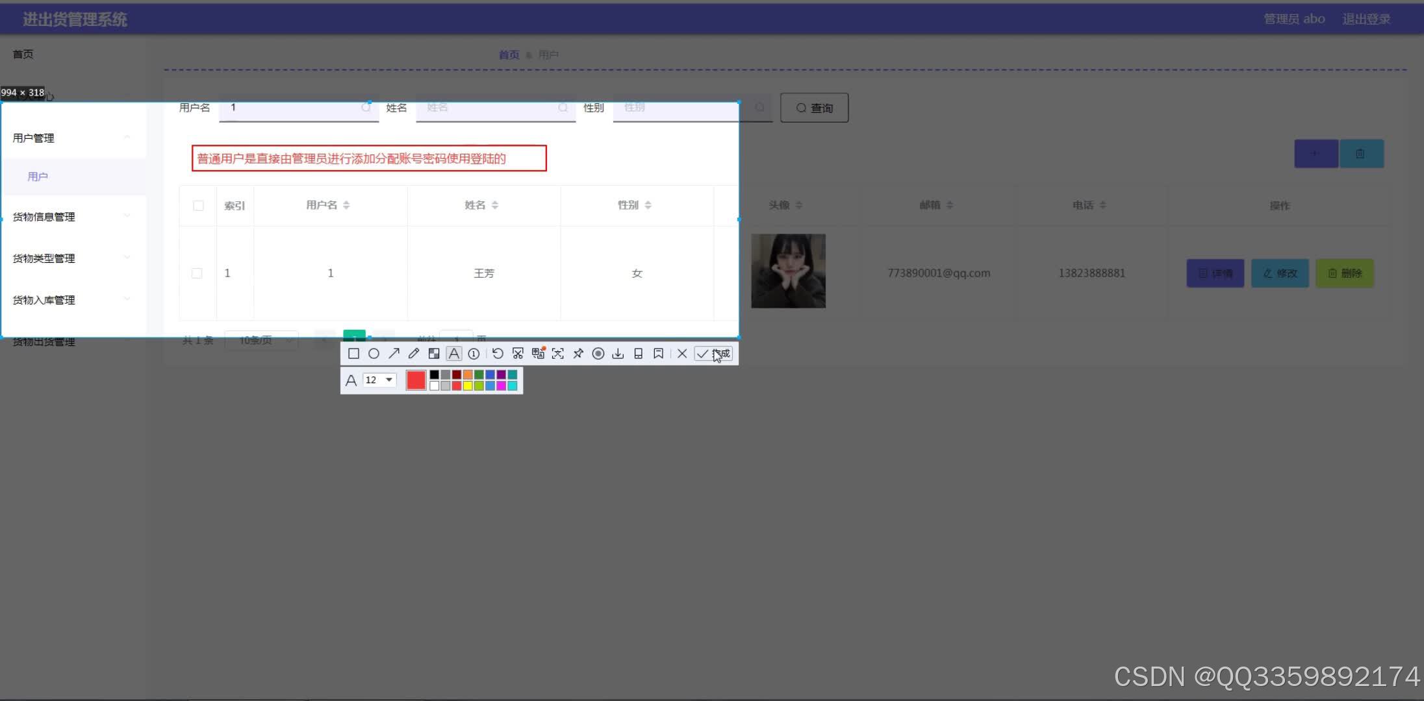Select the arrow annotation tool
1424x701 pixels.
point(394,353)
